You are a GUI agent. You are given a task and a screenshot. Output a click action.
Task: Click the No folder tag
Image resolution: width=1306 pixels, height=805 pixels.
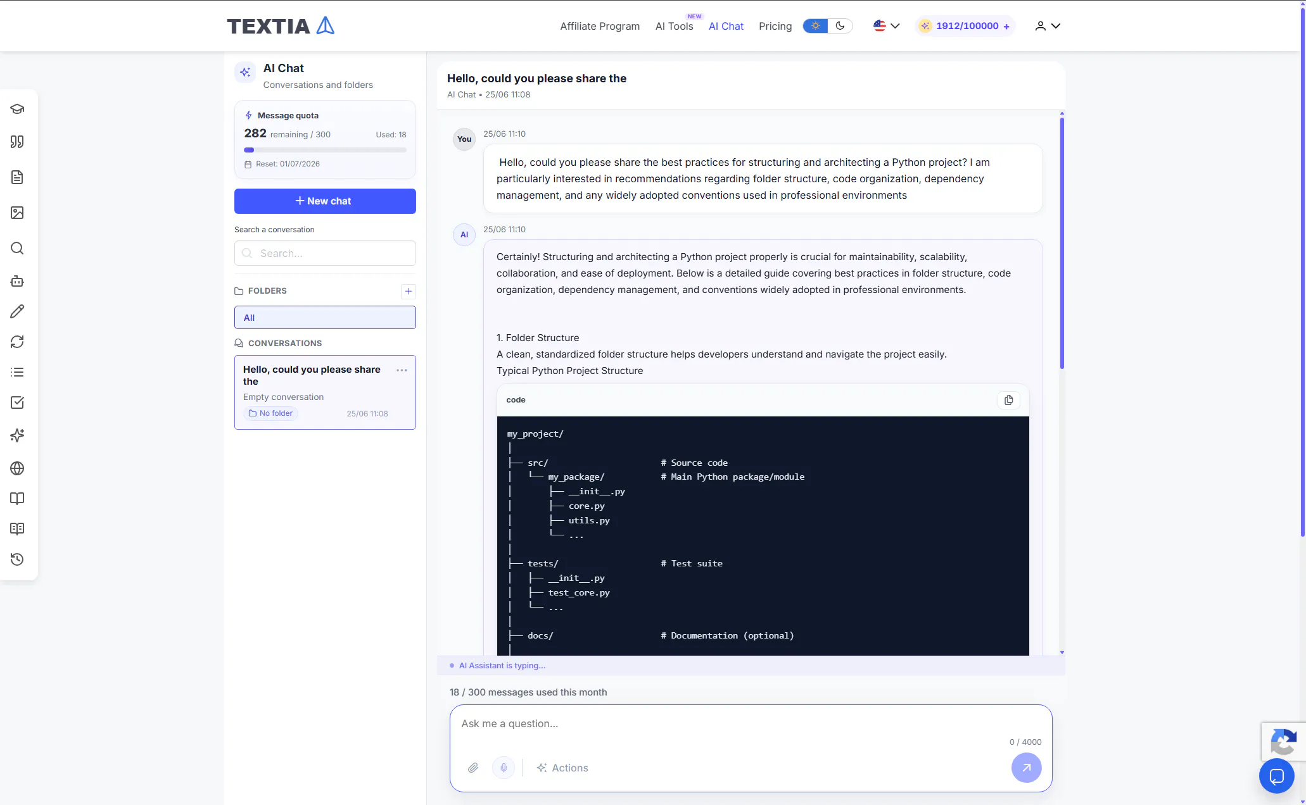pyautogui.click(x=270, y=413)
